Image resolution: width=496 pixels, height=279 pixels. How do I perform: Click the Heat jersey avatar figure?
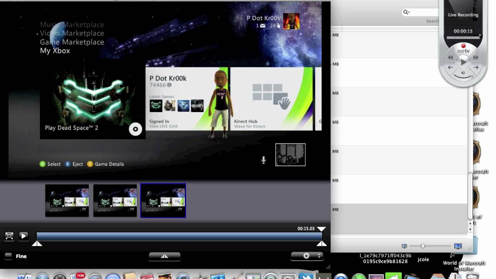click(x=220, y=104)
